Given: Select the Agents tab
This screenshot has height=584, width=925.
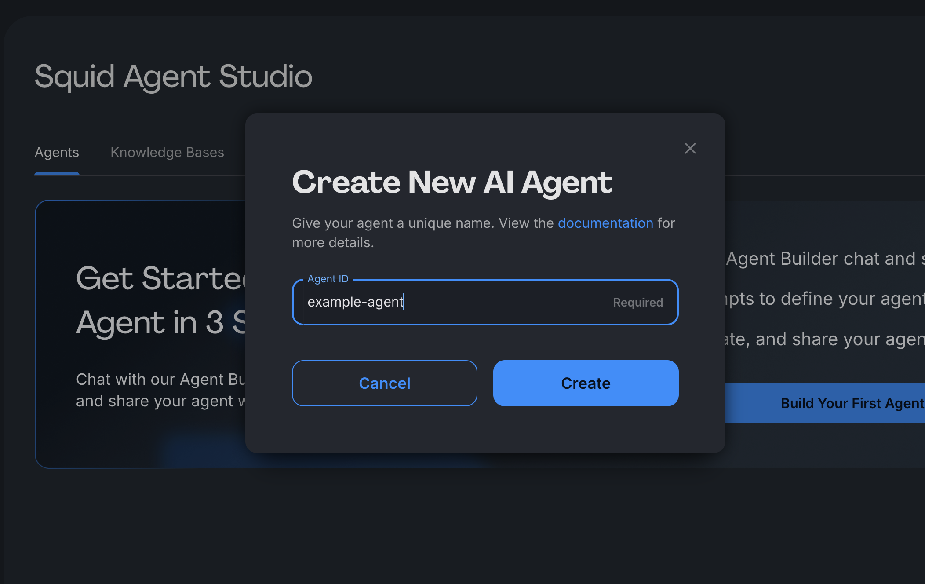Looking at the screenshot, I should pyautogui.click(x=57, y=152).
